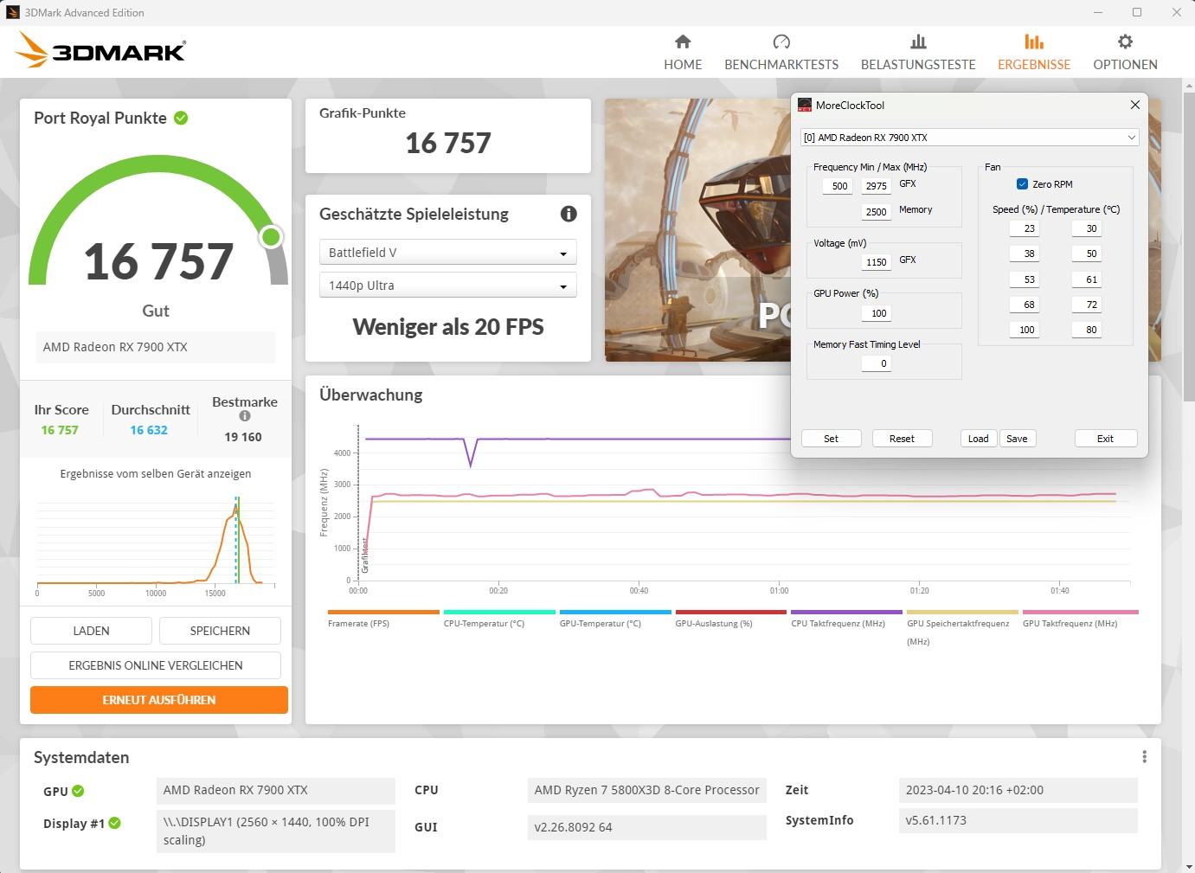Click the Benchmarktests gauge icon
Image resolution: width=1195 pixels, height=873 pixels.
click(x=781, y=42)
